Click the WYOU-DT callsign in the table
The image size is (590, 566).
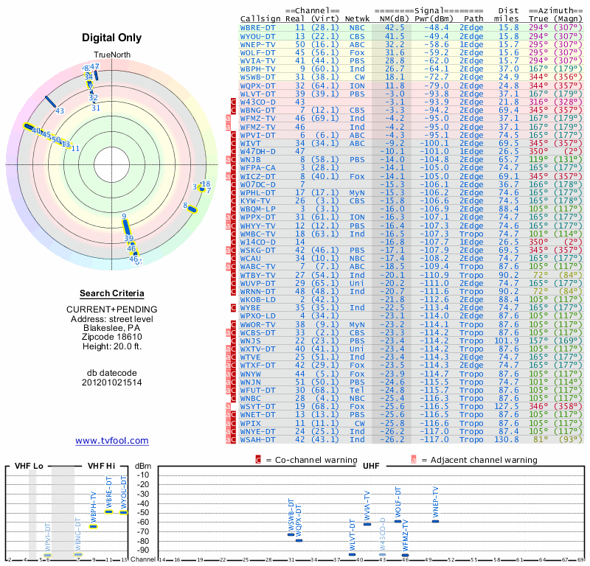click(258, 35)
